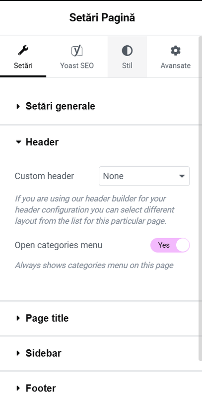Click the half-circle Stil icon
Image resolution: width=202 pixels, height=397 pixels.
coord(127,51)
